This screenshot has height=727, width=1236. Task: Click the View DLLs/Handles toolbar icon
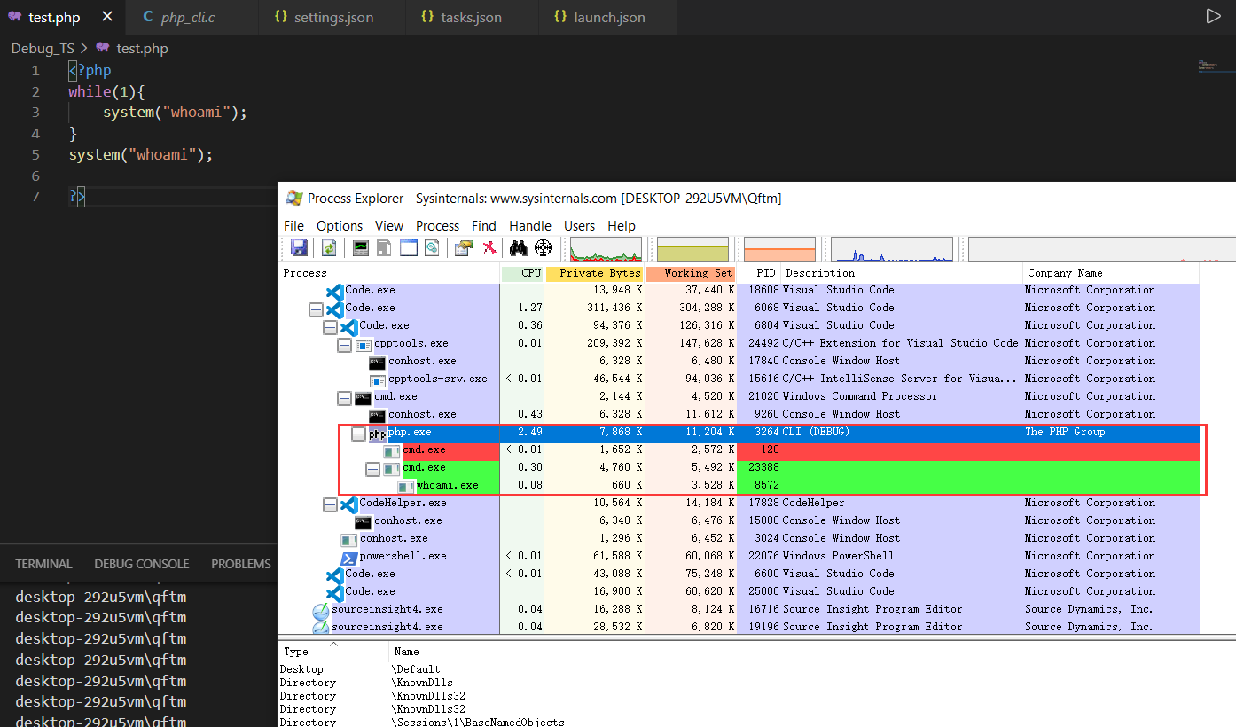pyautogui.click(x=432, y=248)
